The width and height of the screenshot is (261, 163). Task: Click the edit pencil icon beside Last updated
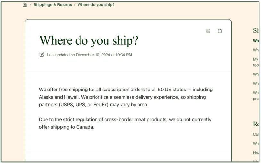42,55
